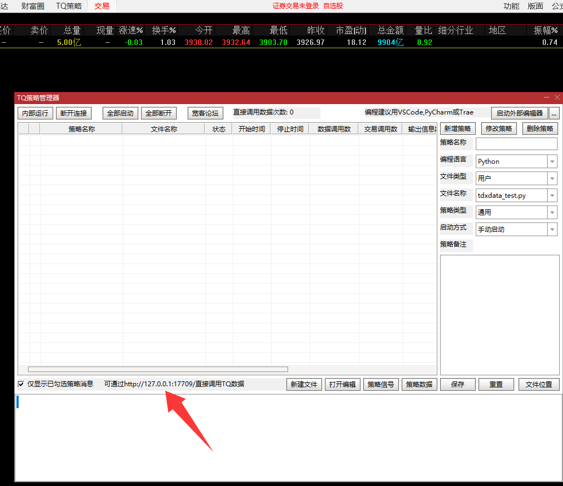The width and height of the screenshot is (563, 486).
Task: Switch to the 交易 tab
Action: pyautogui.click(x=102, y=6)
